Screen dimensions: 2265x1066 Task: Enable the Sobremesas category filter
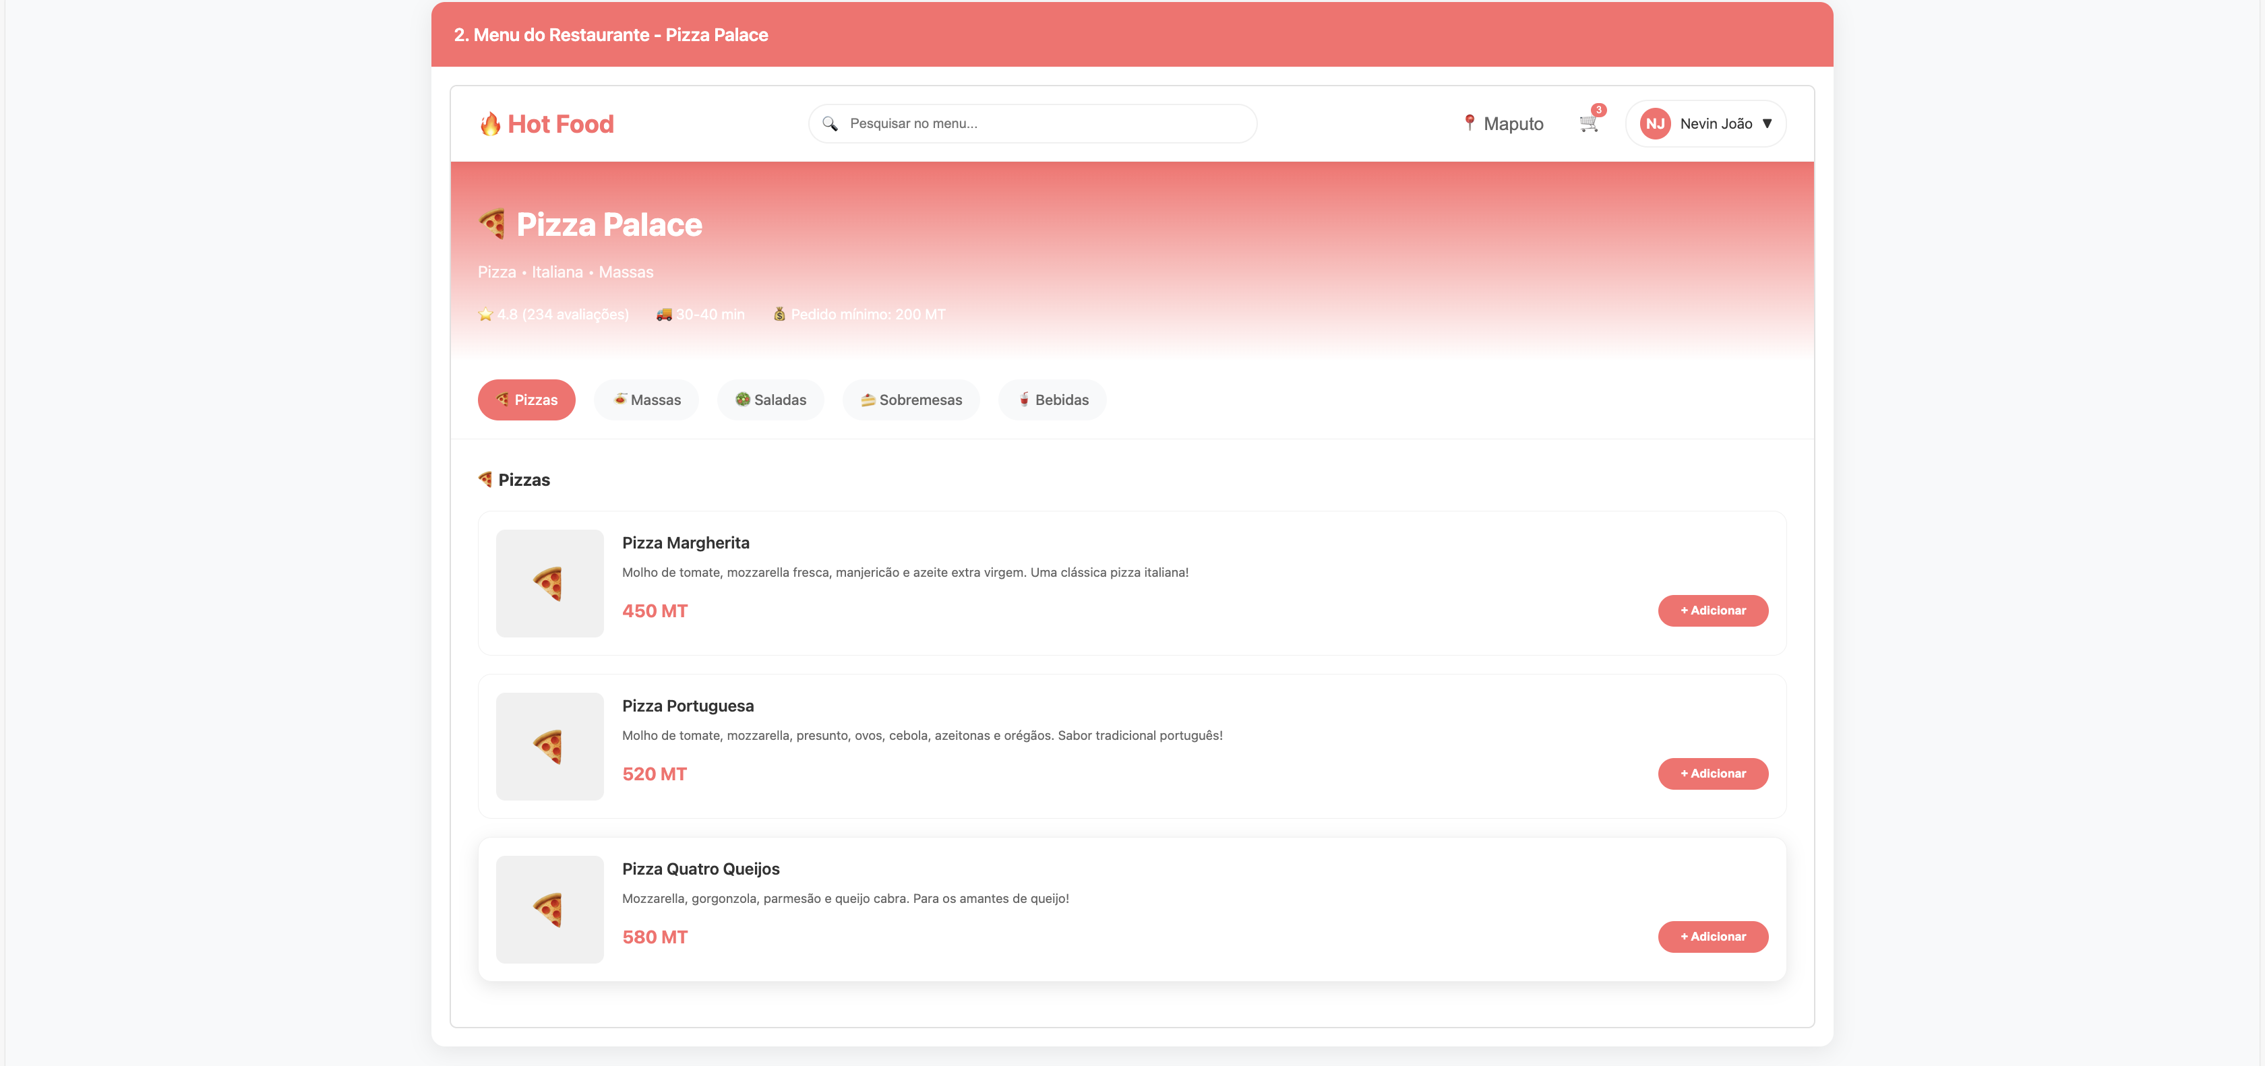pos(911,400)
